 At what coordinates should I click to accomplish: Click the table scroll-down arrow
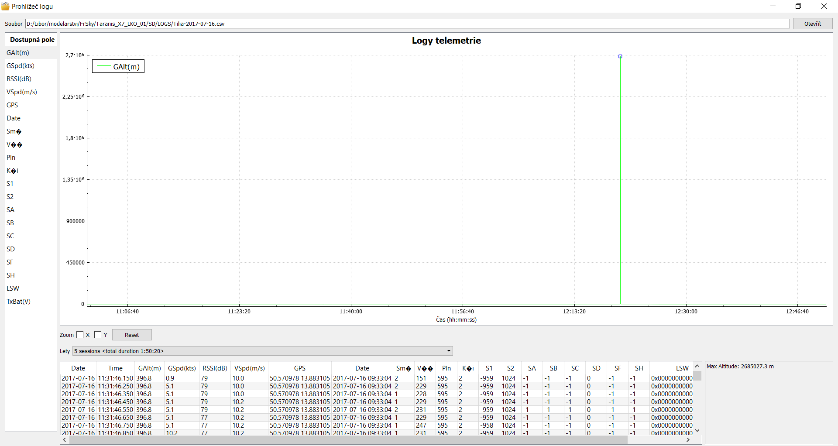[x=697, y=431]
